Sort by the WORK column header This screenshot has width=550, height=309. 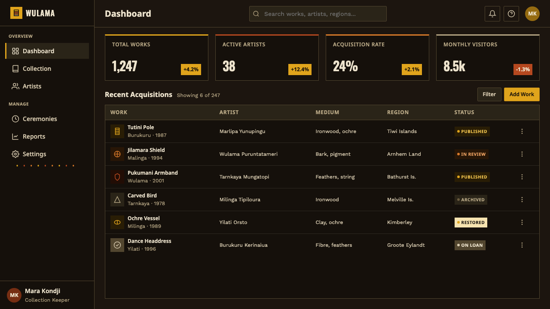point(119,112)
